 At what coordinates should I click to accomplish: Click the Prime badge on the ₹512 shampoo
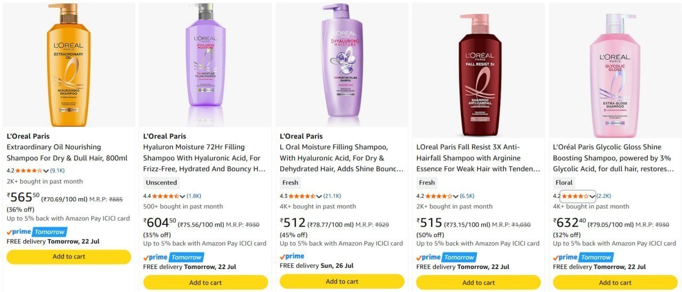(292, 256)
